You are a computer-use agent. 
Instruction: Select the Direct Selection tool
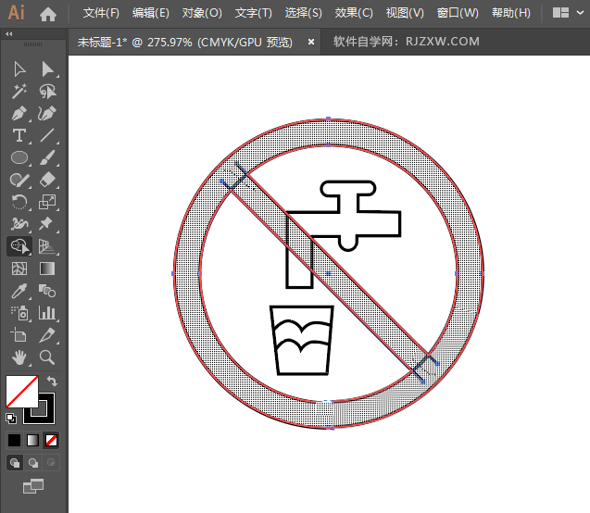tap(47, 69)
